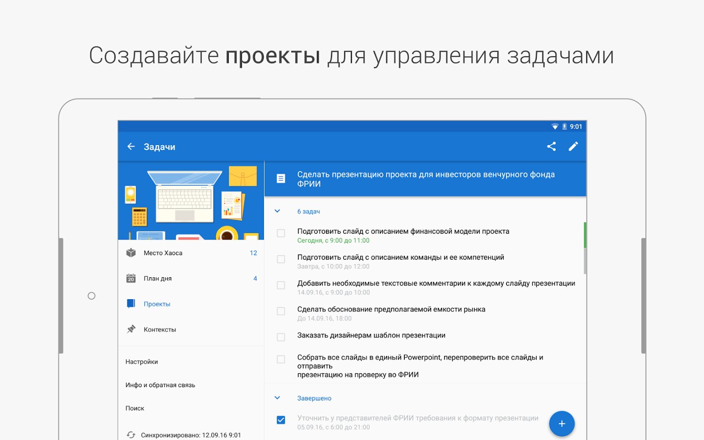Open the Настройки menu entry

point(142,362)
